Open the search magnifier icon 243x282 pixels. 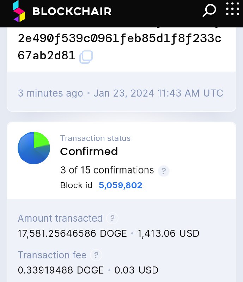pos(209,11)
